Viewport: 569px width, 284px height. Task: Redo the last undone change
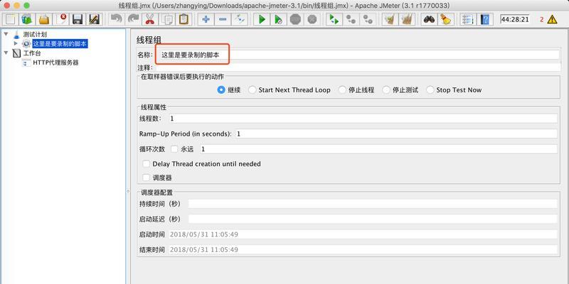click(133, 19)
